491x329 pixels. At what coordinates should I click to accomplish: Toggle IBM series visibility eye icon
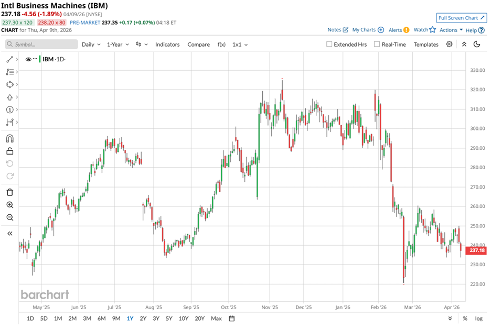click(x=28, y=59)
